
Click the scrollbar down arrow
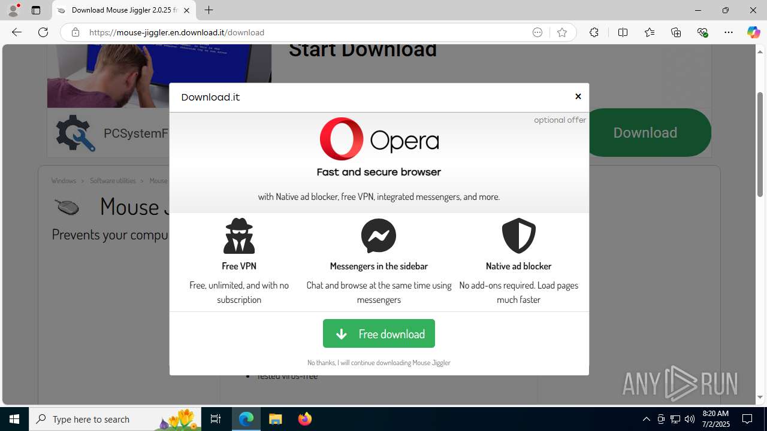pyautogui.click(x=760, y=397)
